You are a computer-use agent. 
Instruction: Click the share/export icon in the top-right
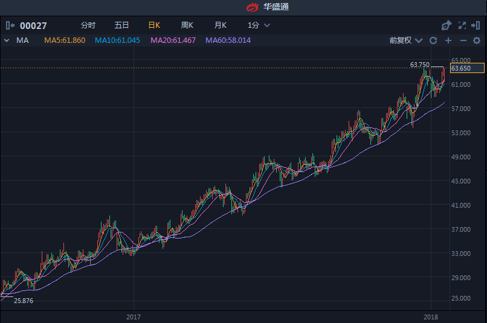447,25
